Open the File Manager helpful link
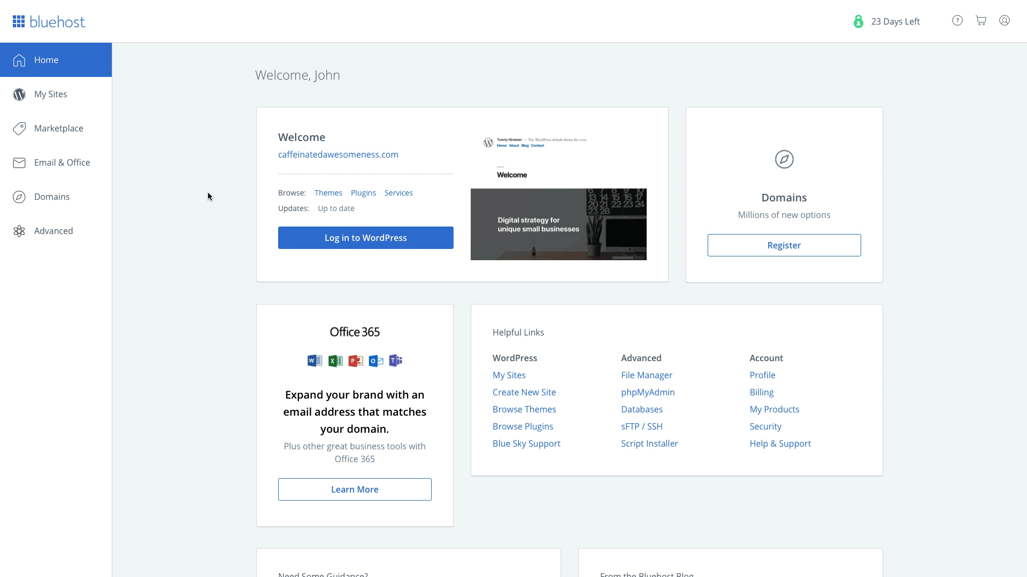Viewport: 1027px width, 577px height. pos(646,375)
